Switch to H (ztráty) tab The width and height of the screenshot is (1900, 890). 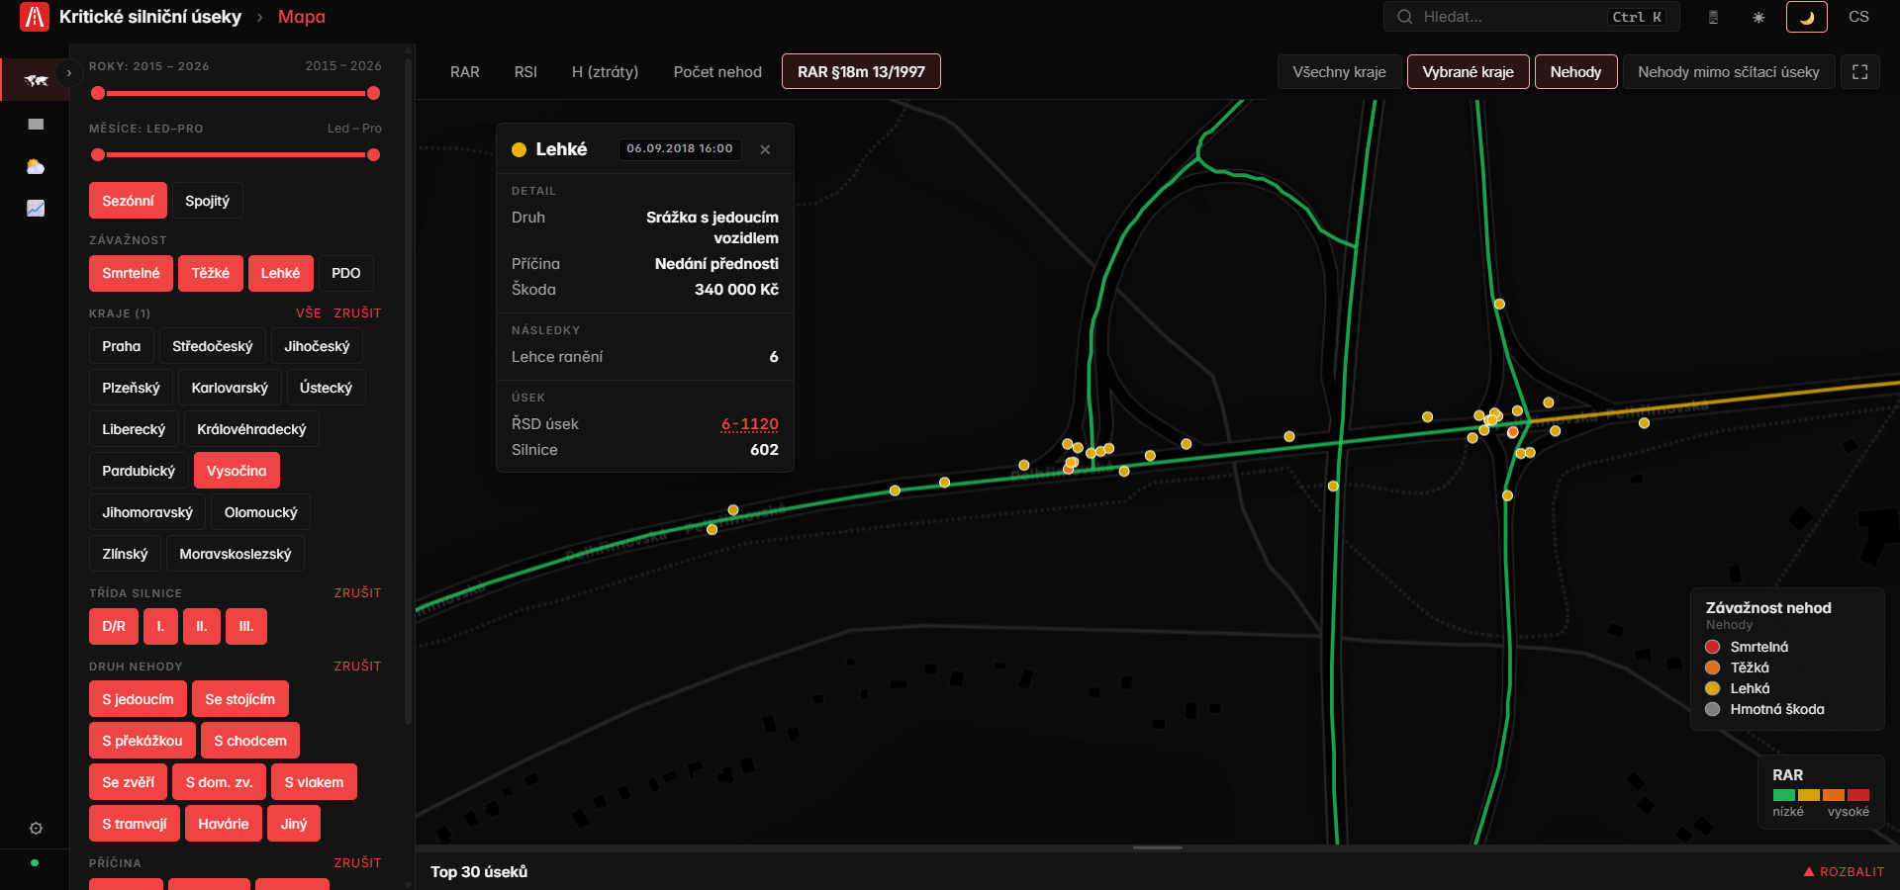pos(605,71)
